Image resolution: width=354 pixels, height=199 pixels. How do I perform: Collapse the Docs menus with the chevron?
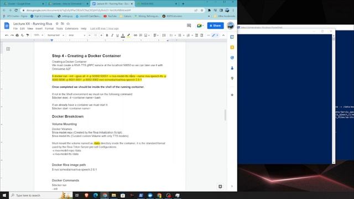[223, 35]
